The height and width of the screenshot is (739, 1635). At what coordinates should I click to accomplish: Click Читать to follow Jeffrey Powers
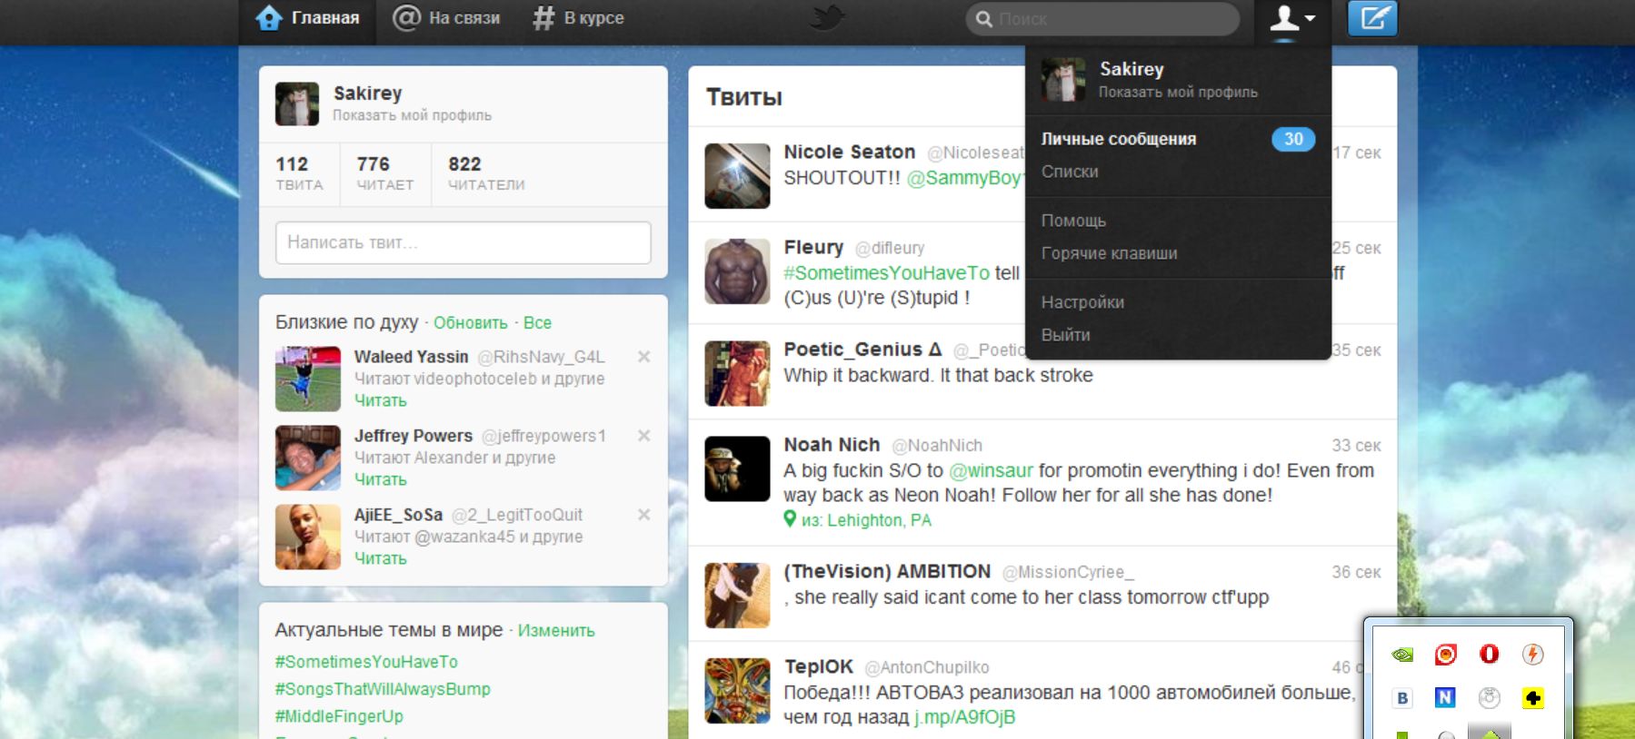[380, 480]
